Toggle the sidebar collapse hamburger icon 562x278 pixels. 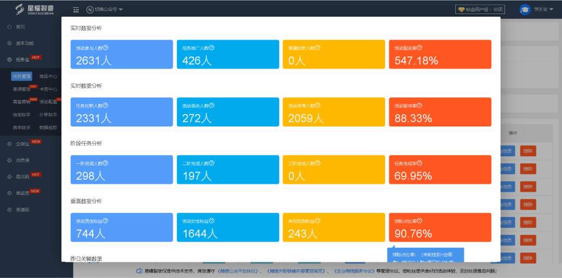coord(76,9)
